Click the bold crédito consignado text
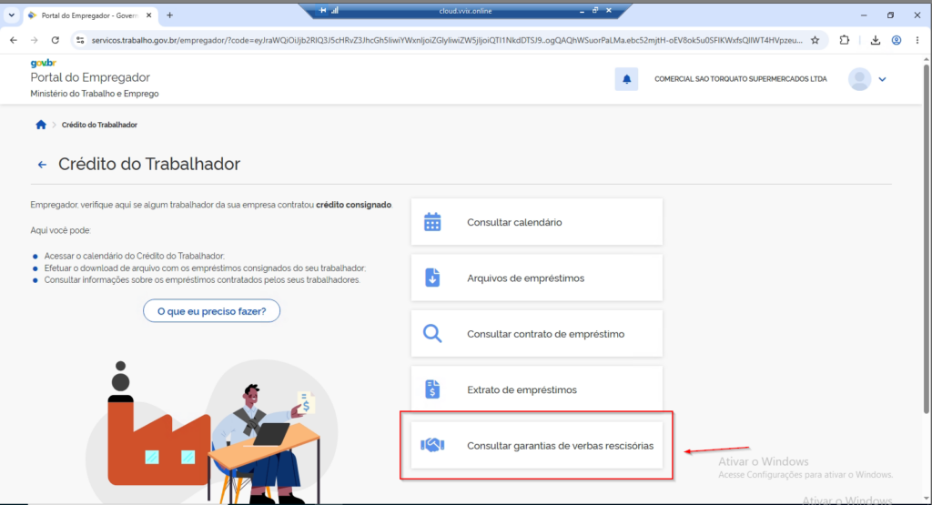 tap(354, 205)
